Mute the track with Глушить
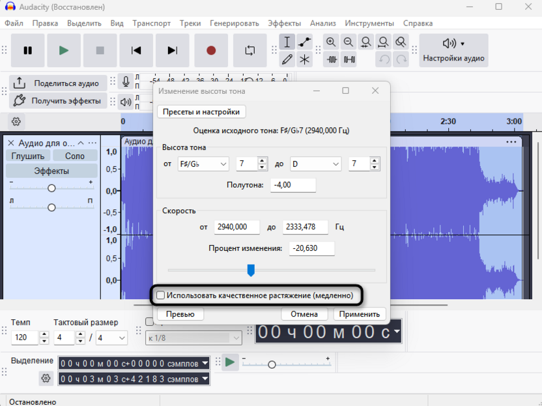Viewport: 542px width, 406px height. click(x=28, y=156)
